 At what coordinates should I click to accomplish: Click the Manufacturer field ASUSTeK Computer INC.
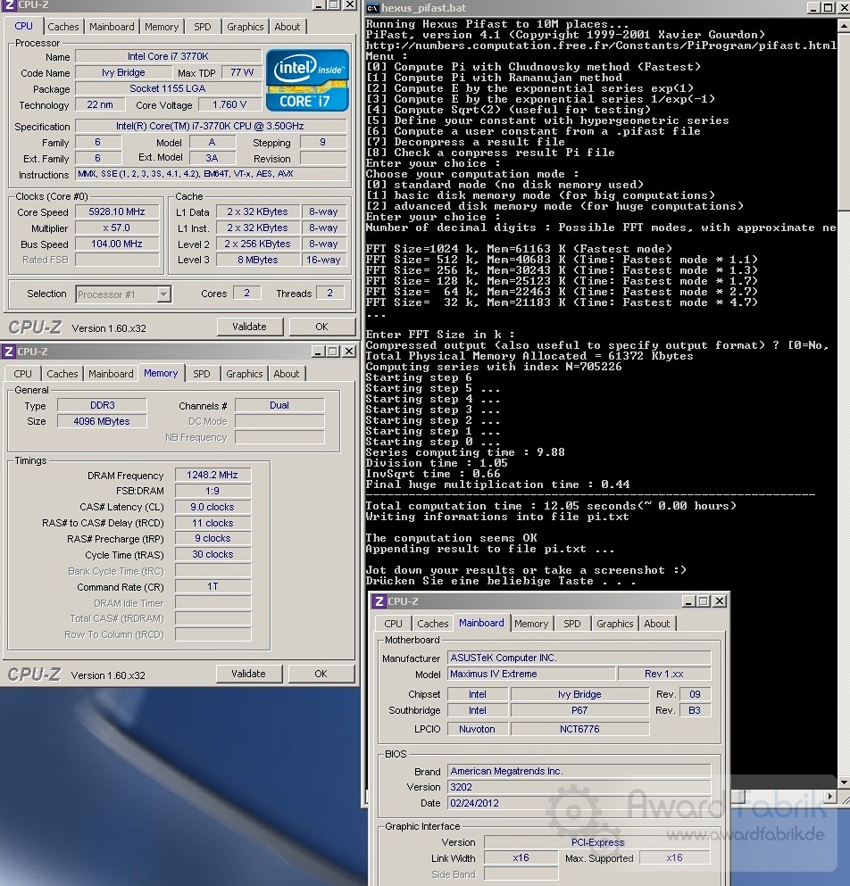[579, 658]
